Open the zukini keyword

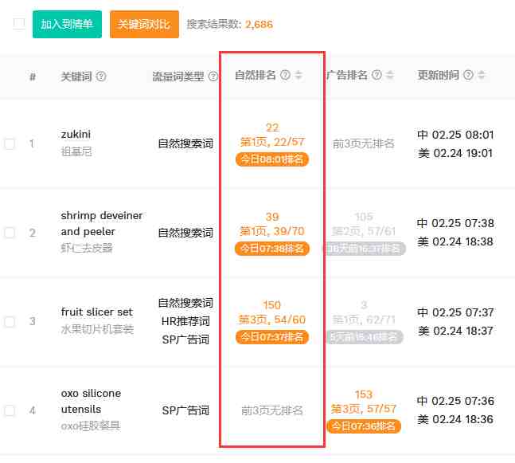click(76, 134)
